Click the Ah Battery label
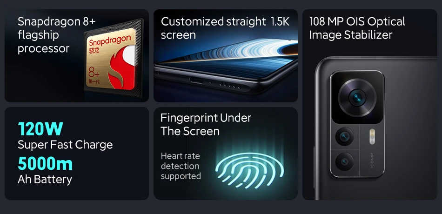 [x=45, y=180]
